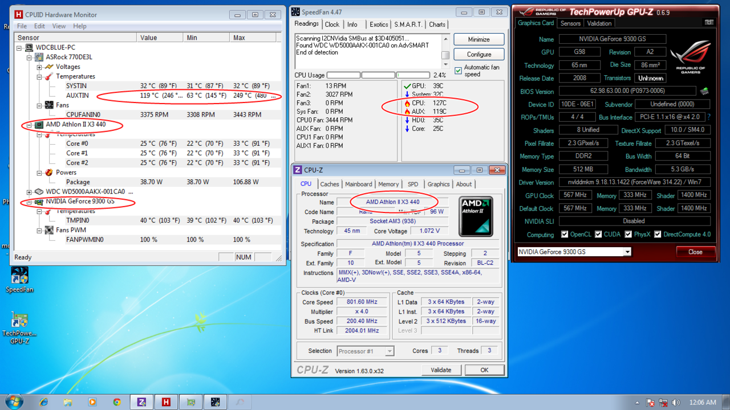Click the GPU-Z BIOS save chip icon
This screenshot has height=410, width=730.
click(x=704, y=91)
